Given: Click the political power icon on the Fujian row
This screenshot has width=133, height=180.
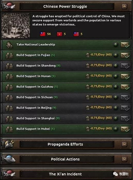Looking at the screenshot, I should [x=88, y=55].
